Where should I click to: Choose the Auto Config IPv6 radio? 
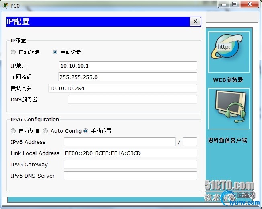tap(45, 131)
